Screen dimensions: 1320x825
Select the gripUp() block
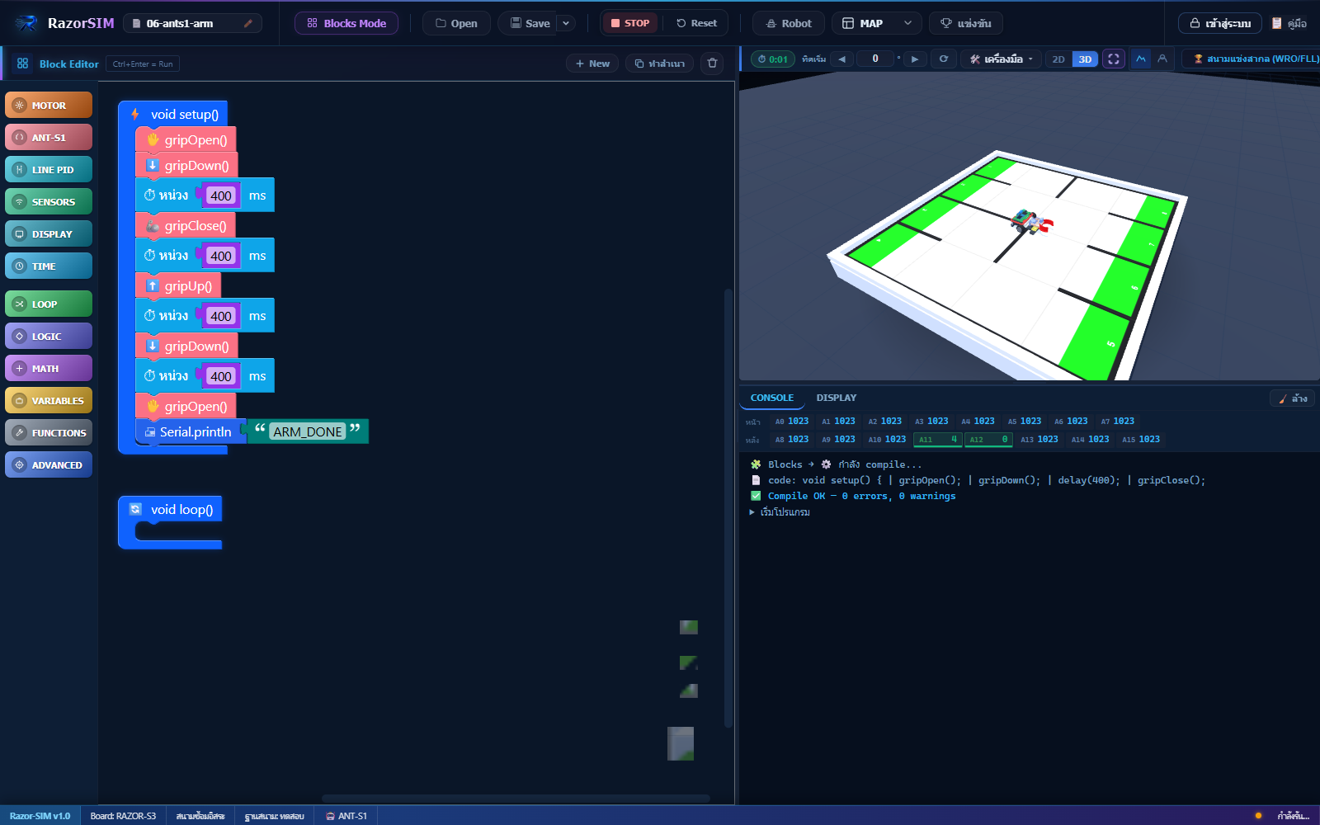point(178,286)
